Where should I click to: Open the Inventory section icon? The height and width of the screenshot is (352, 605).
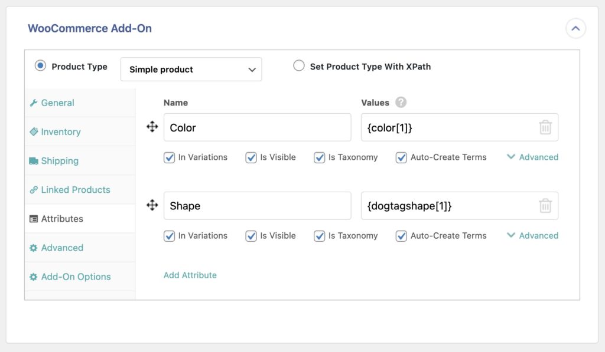click(x=35, y=131)
